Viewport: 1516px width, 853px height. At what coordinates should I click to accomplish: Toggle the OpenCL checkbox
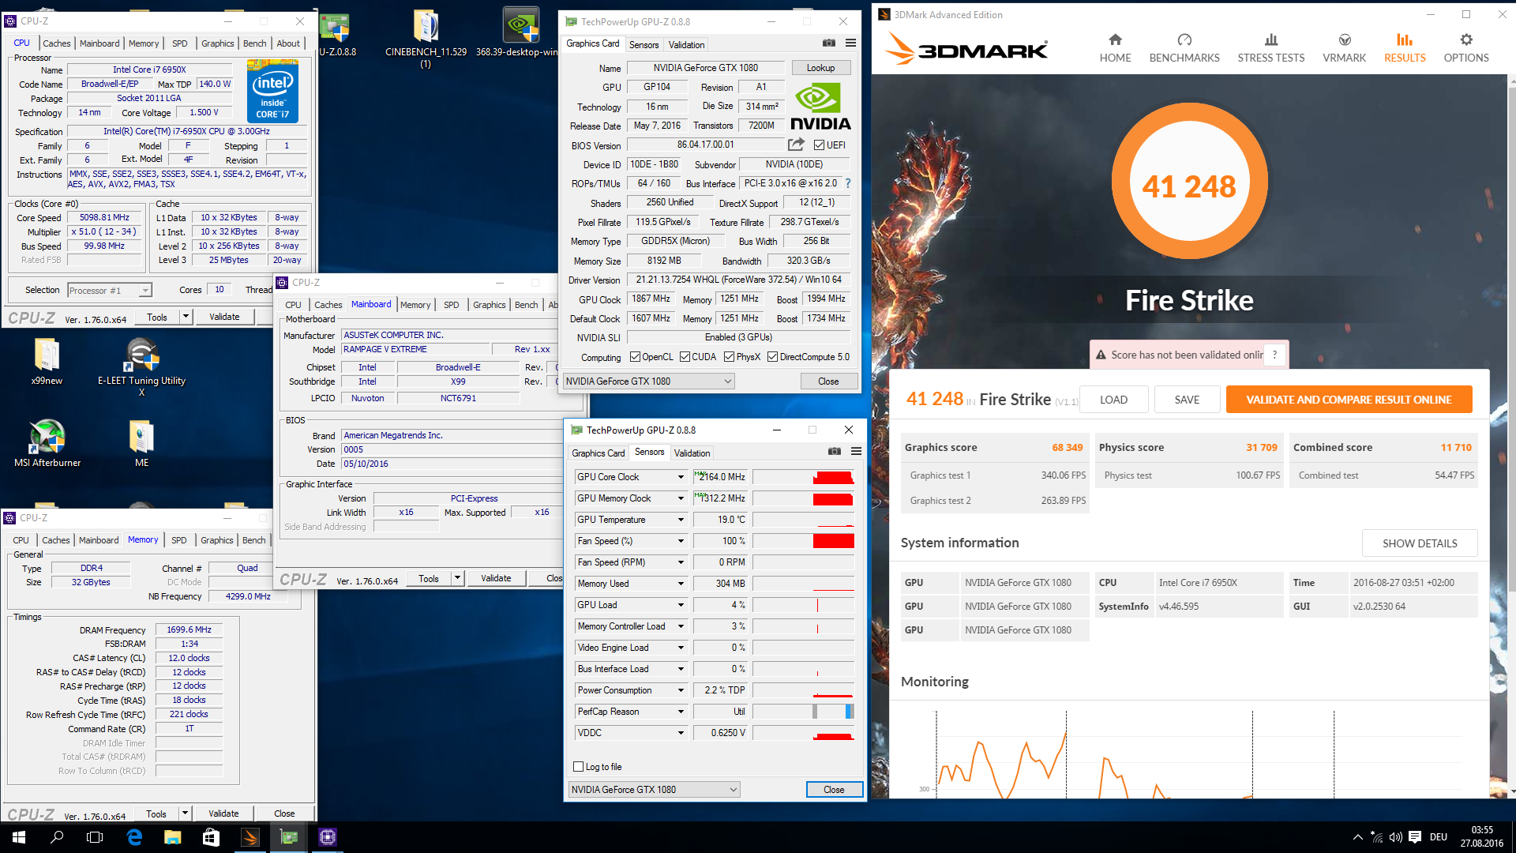tap(635, 357)
